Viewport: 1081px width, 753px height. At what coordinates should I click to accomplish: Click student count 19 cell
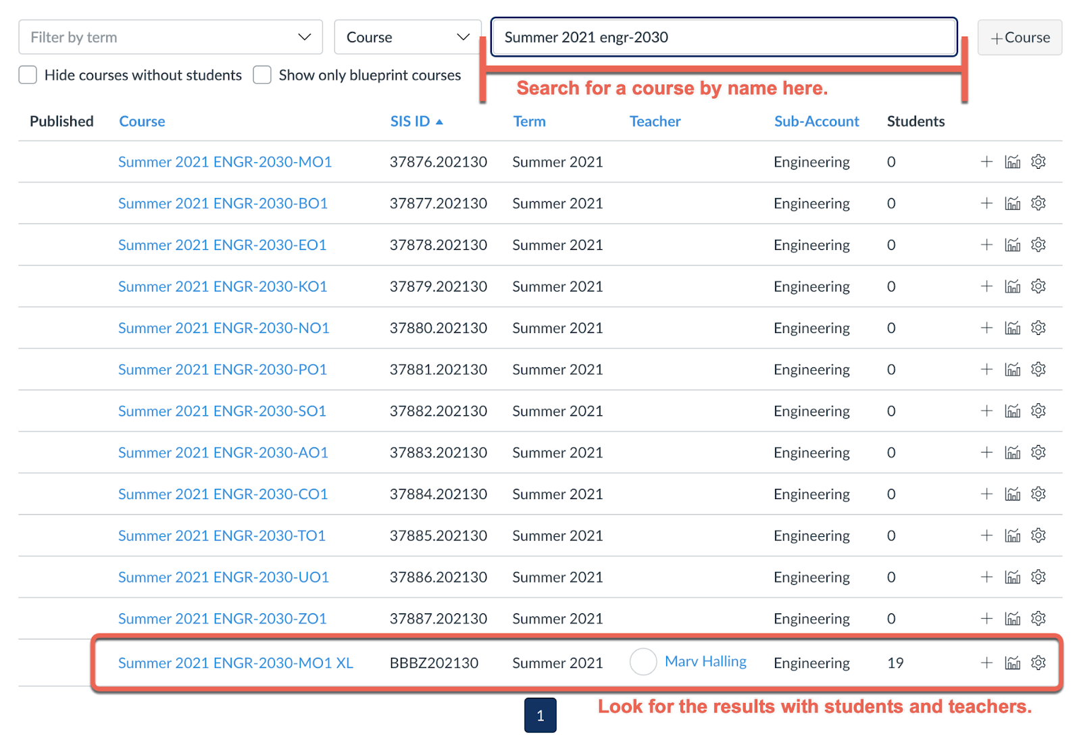895,663
